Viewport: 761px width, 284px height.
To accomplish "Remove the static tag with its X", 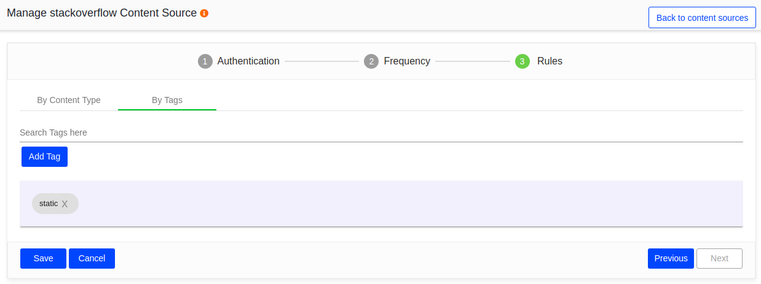I will pyautogui.click(x=65, y=204).
